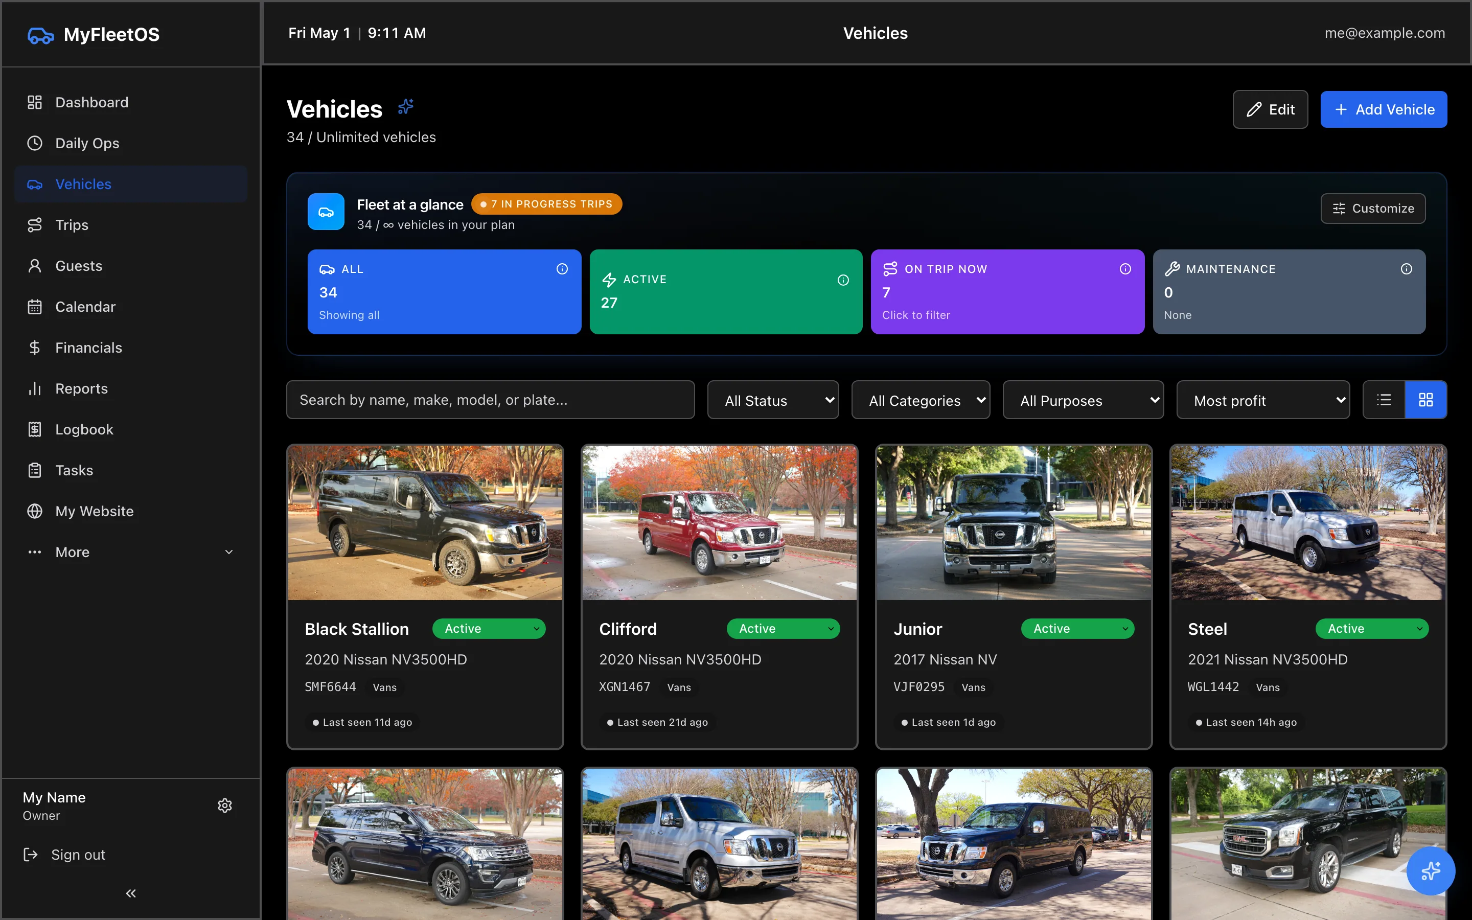Open Daily Ops from the sidebar
The width and height of the screenshot is (1472, 920).
coord(131,143)
